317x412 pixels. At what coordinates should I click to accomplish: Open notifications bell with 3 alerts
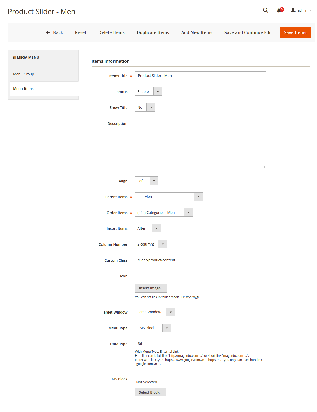click(x=280, y=10)
